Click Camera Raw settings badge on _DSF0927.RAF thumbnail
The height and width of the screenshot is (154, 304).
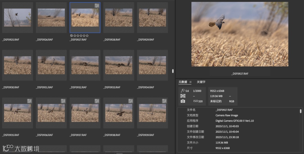(97, 6)
